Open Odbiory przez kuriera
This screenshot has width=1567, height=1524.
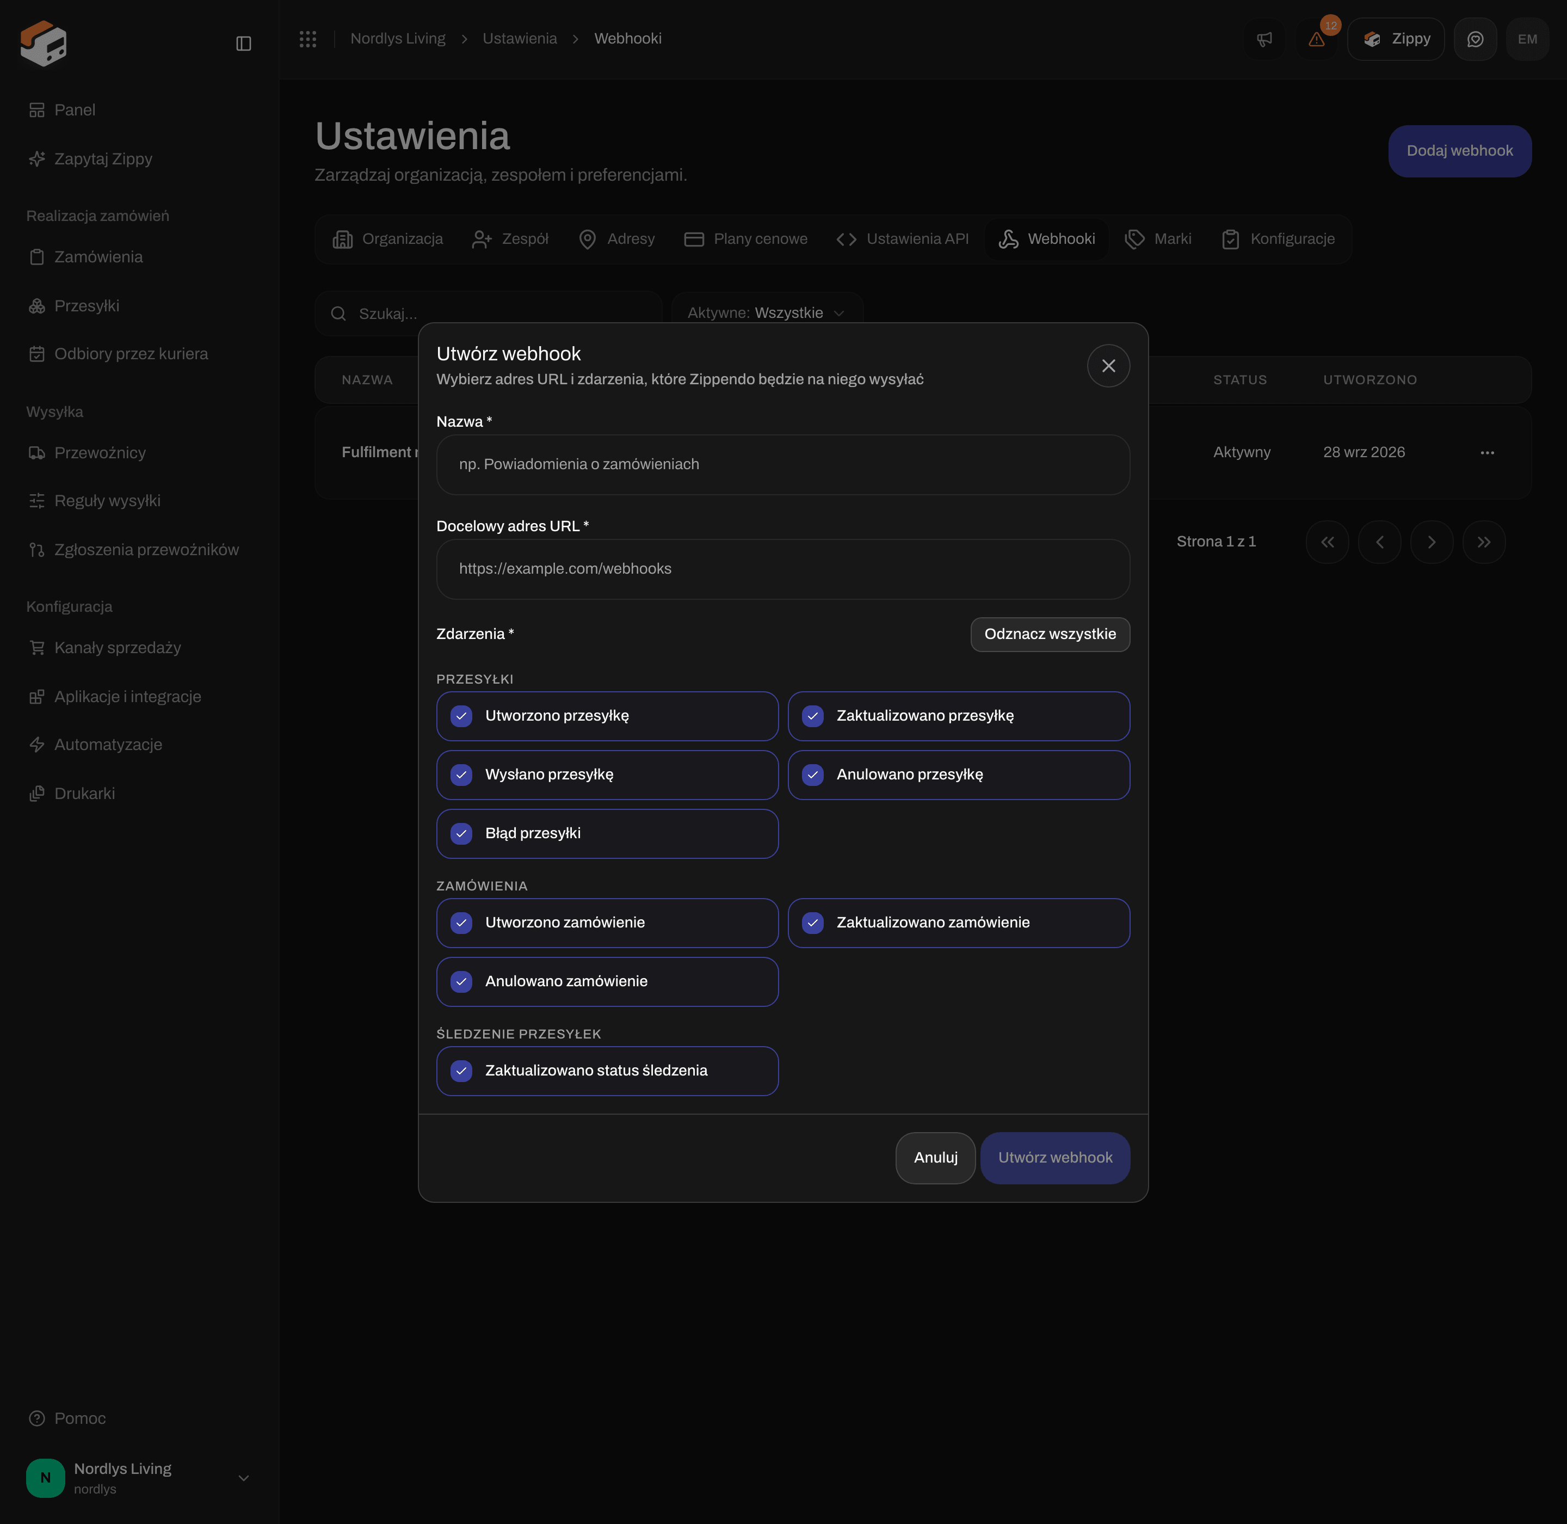[119, 354]
